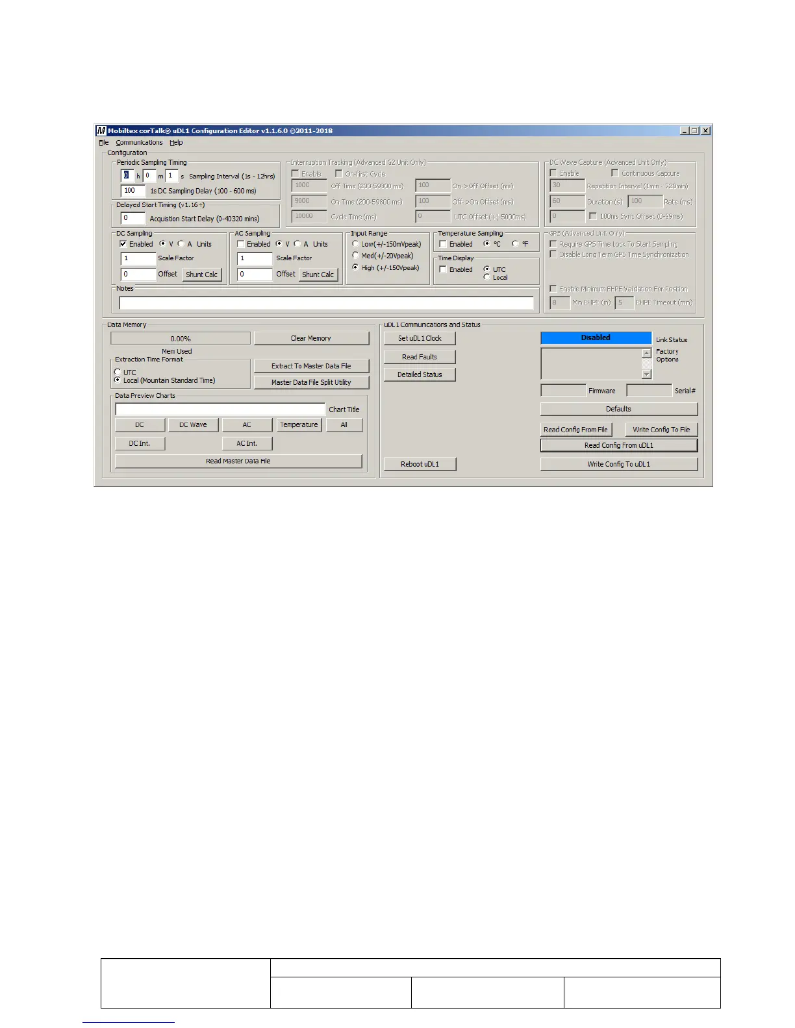The width and height of the screenshot is (795, 1028).
Task: Click the Acquisition Start Delay field
Action: (x=133, y=219)
